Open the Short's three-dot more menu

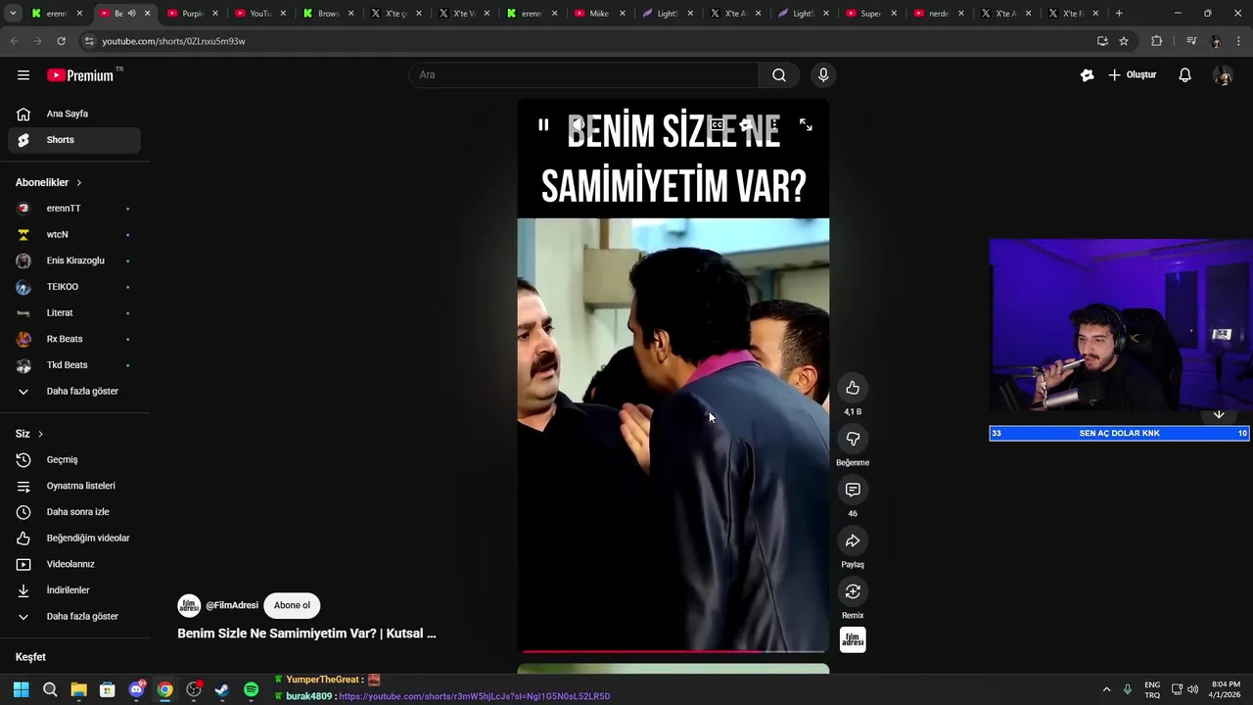(774, 124)
